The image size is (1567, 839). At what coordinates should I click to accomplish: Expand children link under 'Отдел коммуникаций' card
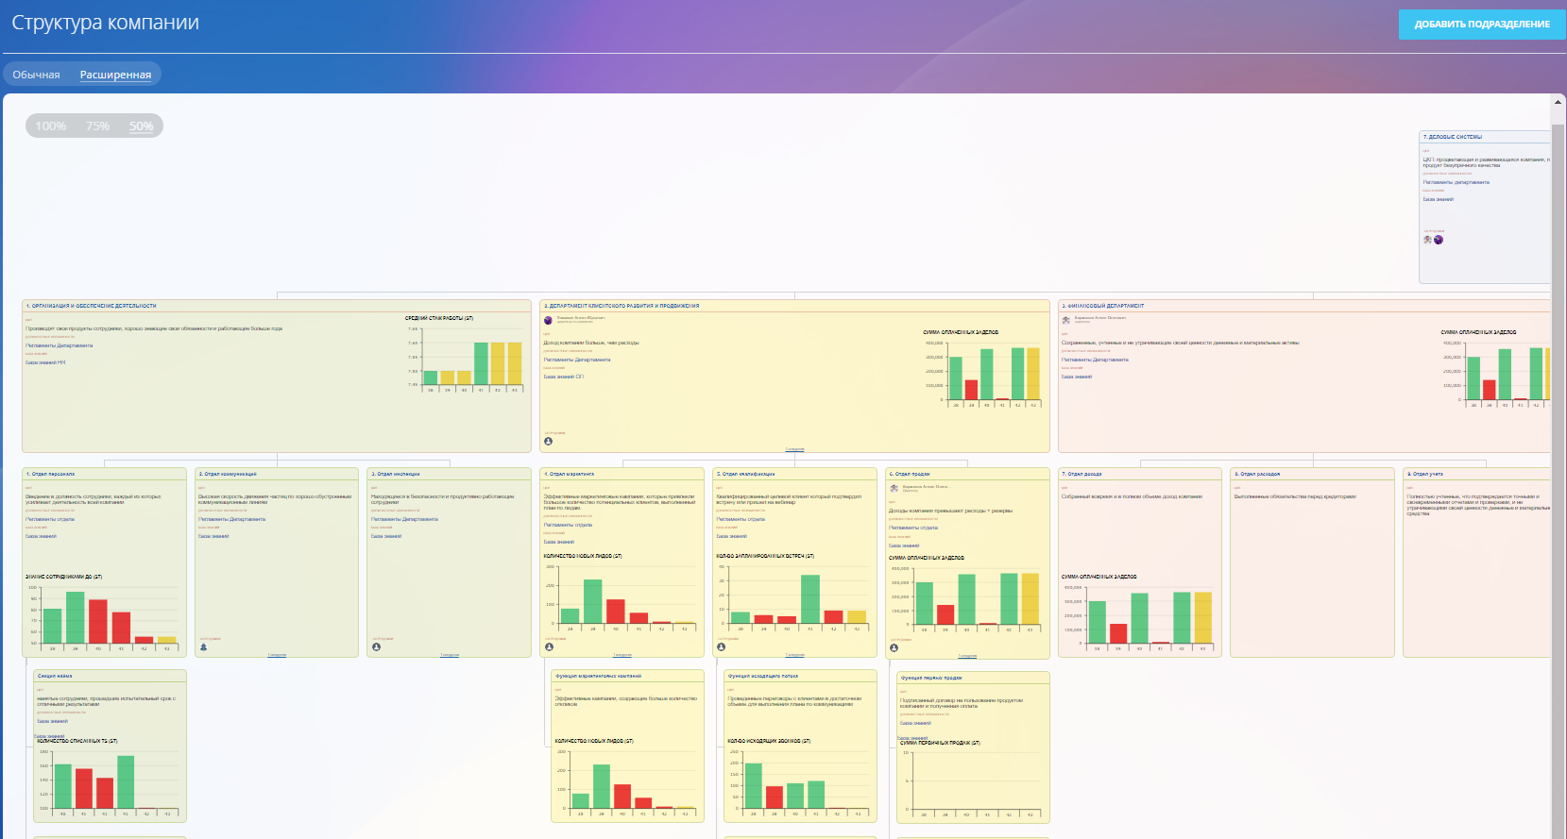(277, 655)
